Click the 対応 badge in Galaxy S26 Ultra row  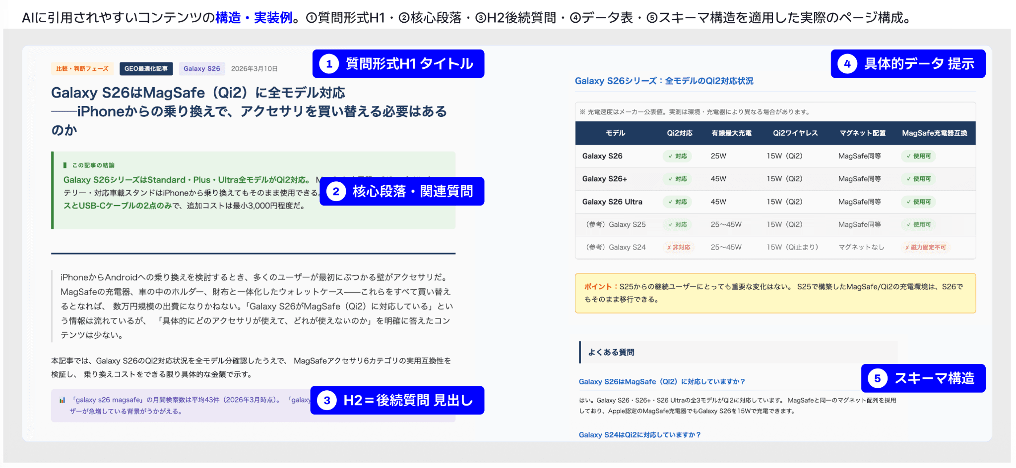tap(678, 202)
